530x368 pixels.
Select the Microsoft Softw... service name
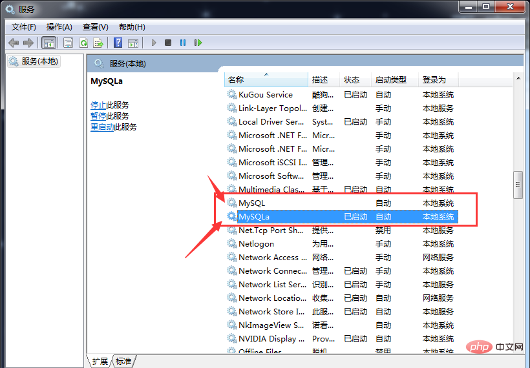pos(271,176)
